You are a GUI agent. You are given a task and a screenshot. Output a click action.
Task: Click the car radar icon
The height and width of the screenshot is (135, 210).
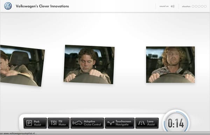coord(77,123)
